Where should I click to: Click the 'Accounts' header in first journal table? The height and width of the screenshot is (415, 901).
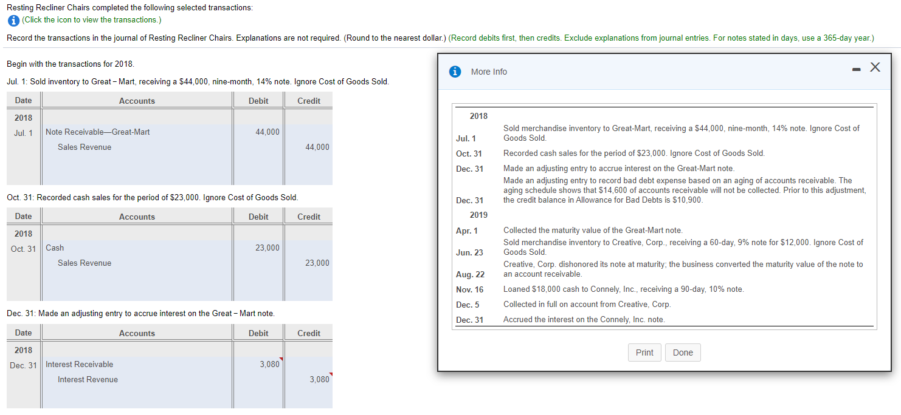(137, 101)
